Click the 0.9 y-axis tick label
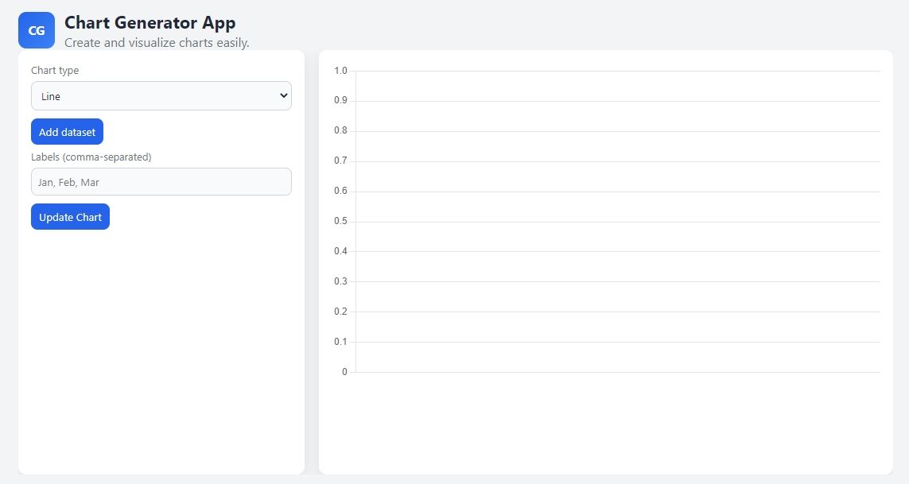This screenshot has height=484, width=909. 340,101
